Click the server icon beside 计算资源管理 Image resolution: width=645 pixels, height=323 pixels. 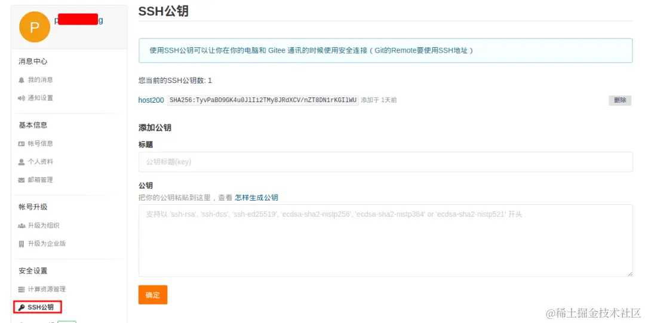[x=21, y=289]
